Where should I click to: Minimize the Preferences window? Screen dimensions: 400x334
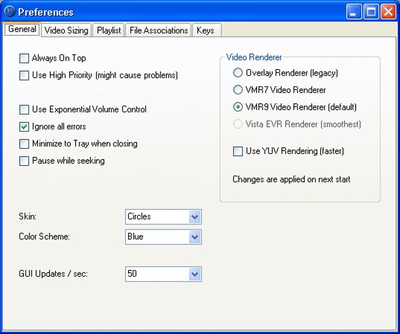coord(354,12)
